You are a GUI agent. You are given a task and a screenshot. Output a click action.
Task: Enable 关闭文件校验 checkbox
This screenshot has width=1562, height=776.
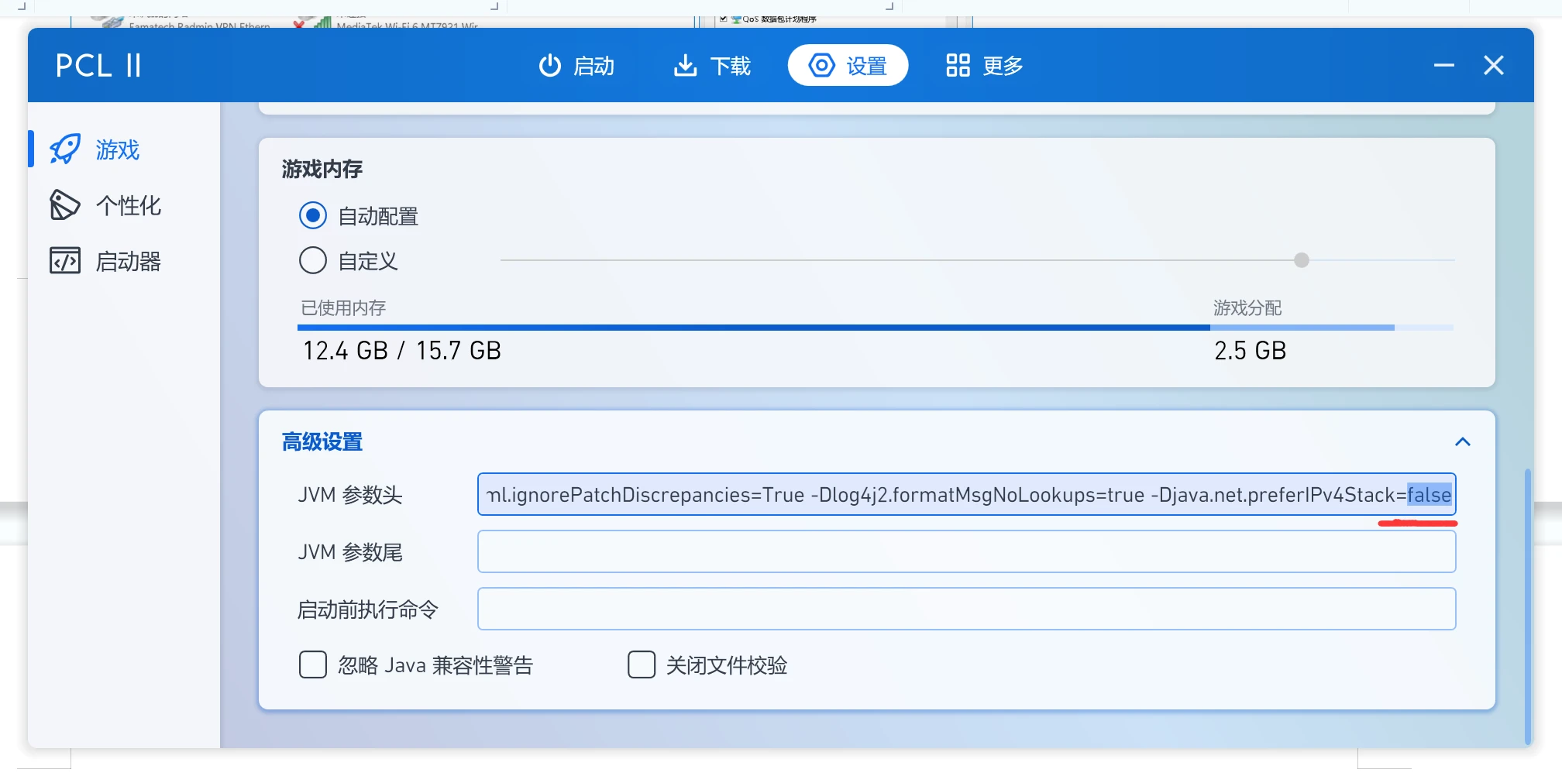642,664
